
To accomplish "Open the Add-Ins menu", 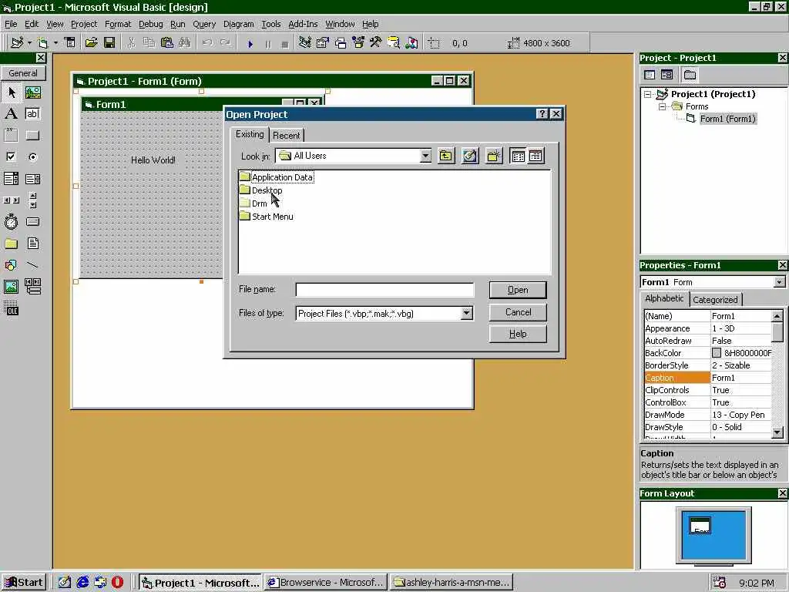I will coord(303,24).
